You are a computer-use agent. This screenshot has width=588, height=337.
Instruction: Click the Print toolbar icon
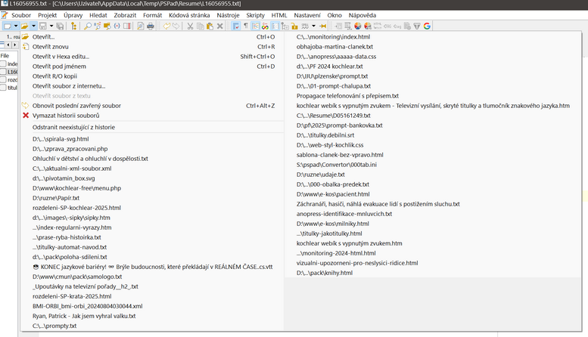click(x=150, y=26)
